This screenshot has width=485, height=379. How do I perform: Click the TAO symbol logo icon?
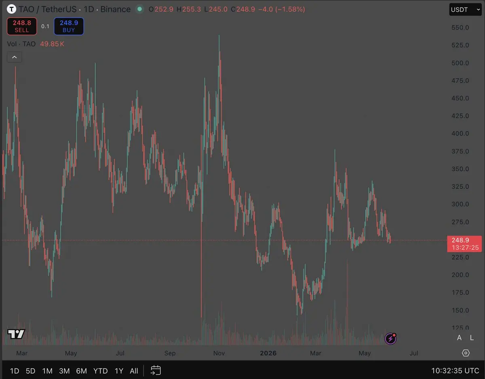pos(12,9)
